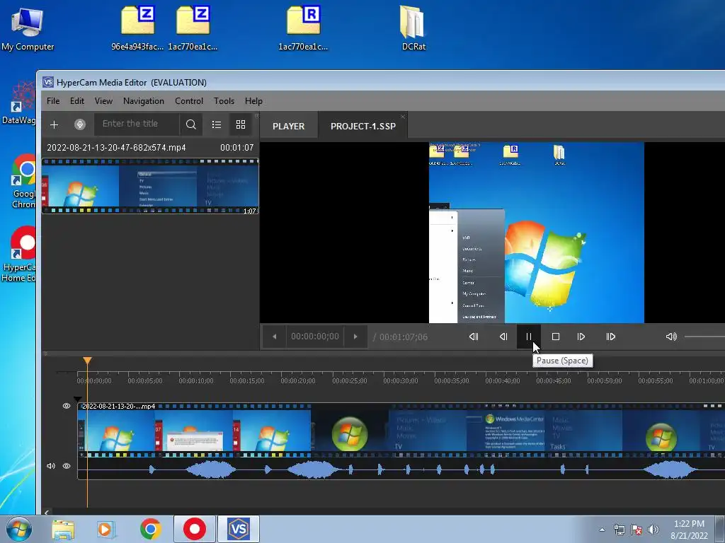Open Windows Explorer from taskbar
725x543 pixels.
(x=63, y=529)
